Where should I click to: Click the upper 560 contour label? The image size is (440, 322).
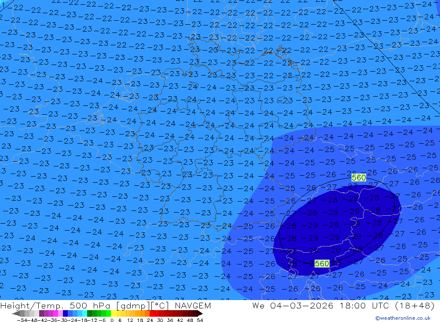pos(359,177)
